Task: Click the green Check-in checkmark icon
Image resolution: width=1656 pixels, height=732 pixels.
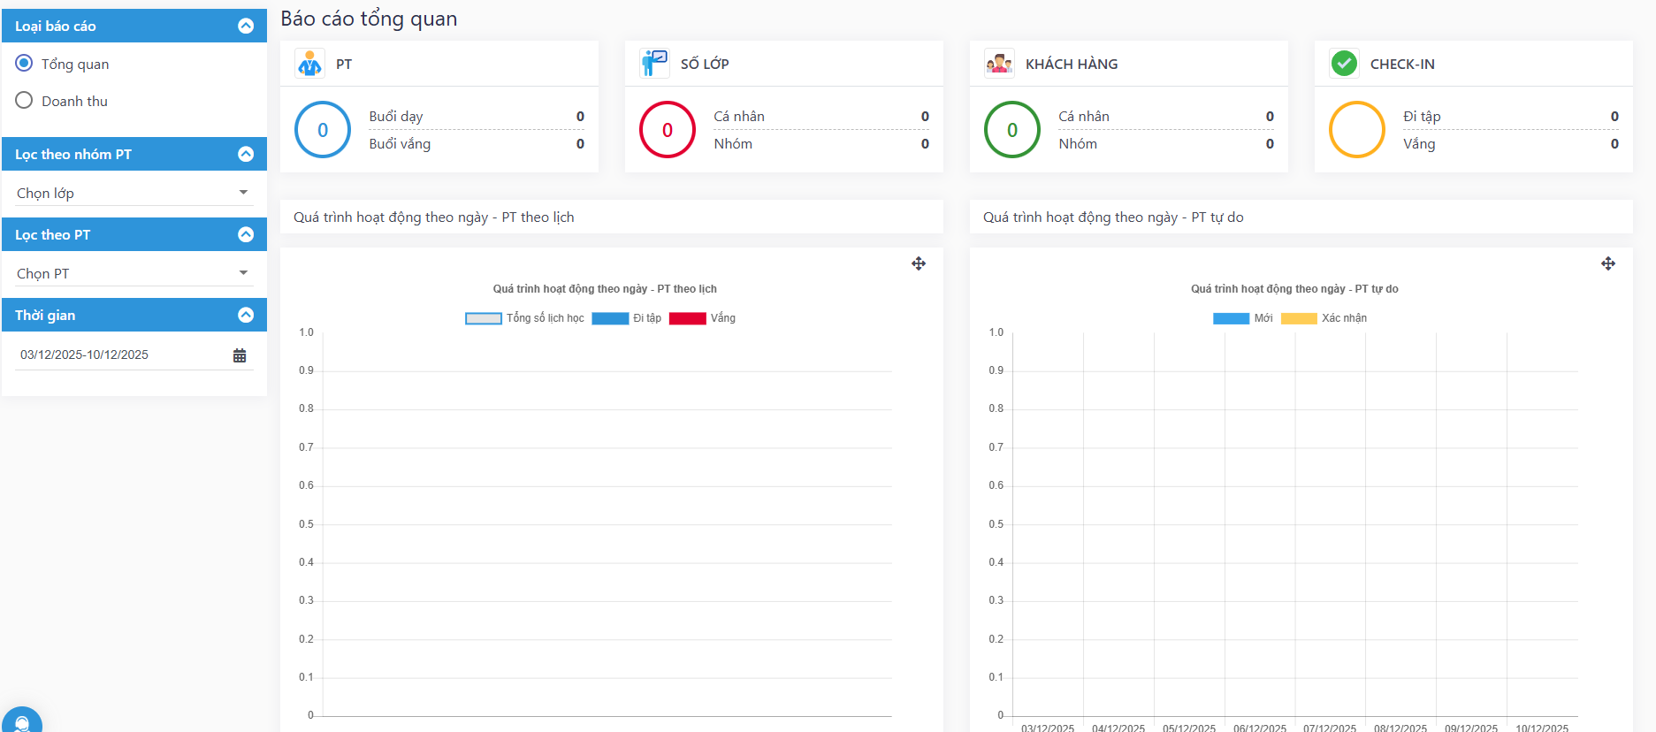Action: point(1344,64)
